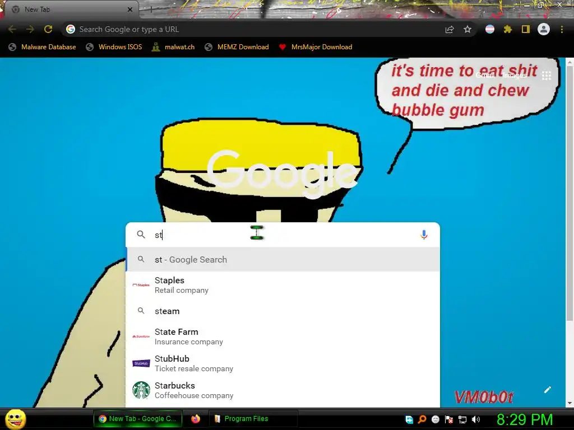Open the Chrome profile avatar
574x430 pixels.
tap(544, 29)
